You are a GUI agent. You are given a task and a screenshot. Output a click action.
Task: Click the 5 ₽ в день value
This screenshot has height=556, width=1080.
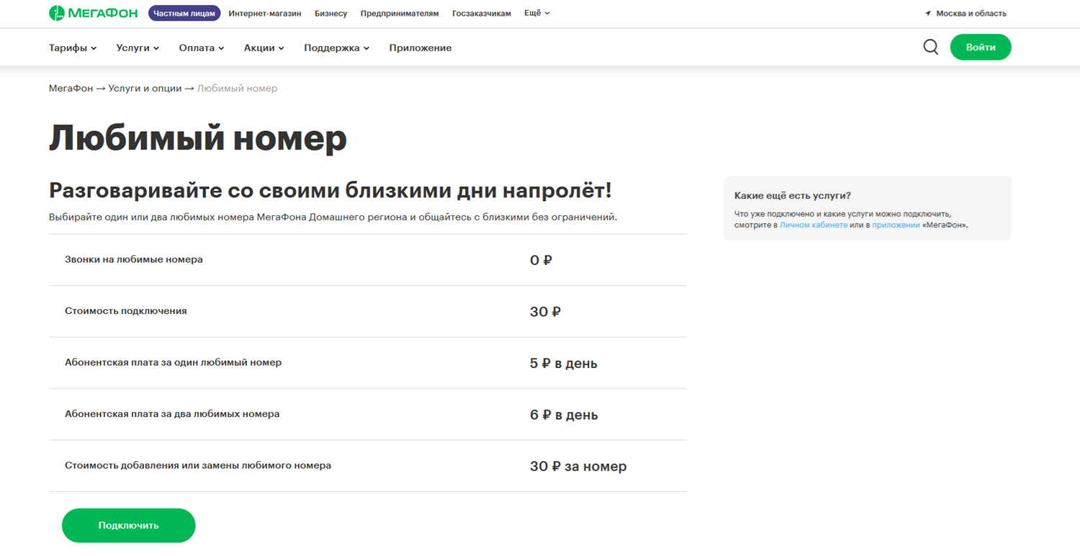click(x=564, y=364)
